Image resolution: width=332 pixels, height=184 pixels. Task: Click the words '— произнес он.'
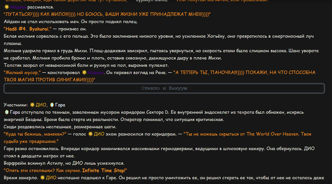(69, 29)
